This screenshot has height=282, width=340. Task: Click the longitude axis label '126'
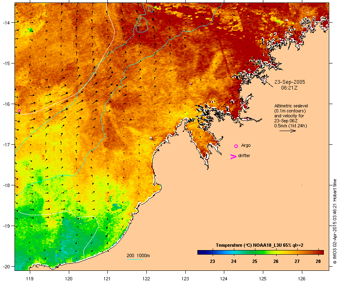tap(301, 279)
